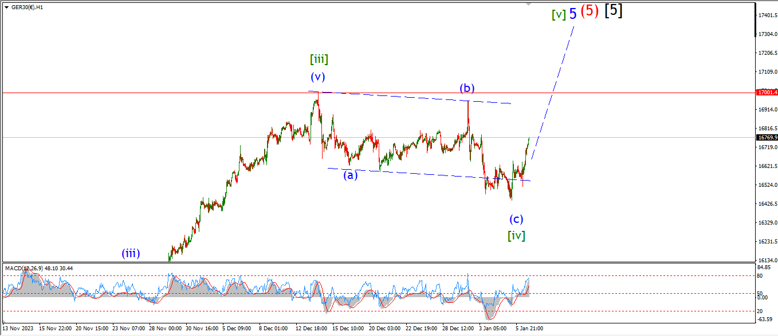The width and height of the screenshot is (778, 336).
Task: Select the blue (c) wave label
Action: coord(516,219)
